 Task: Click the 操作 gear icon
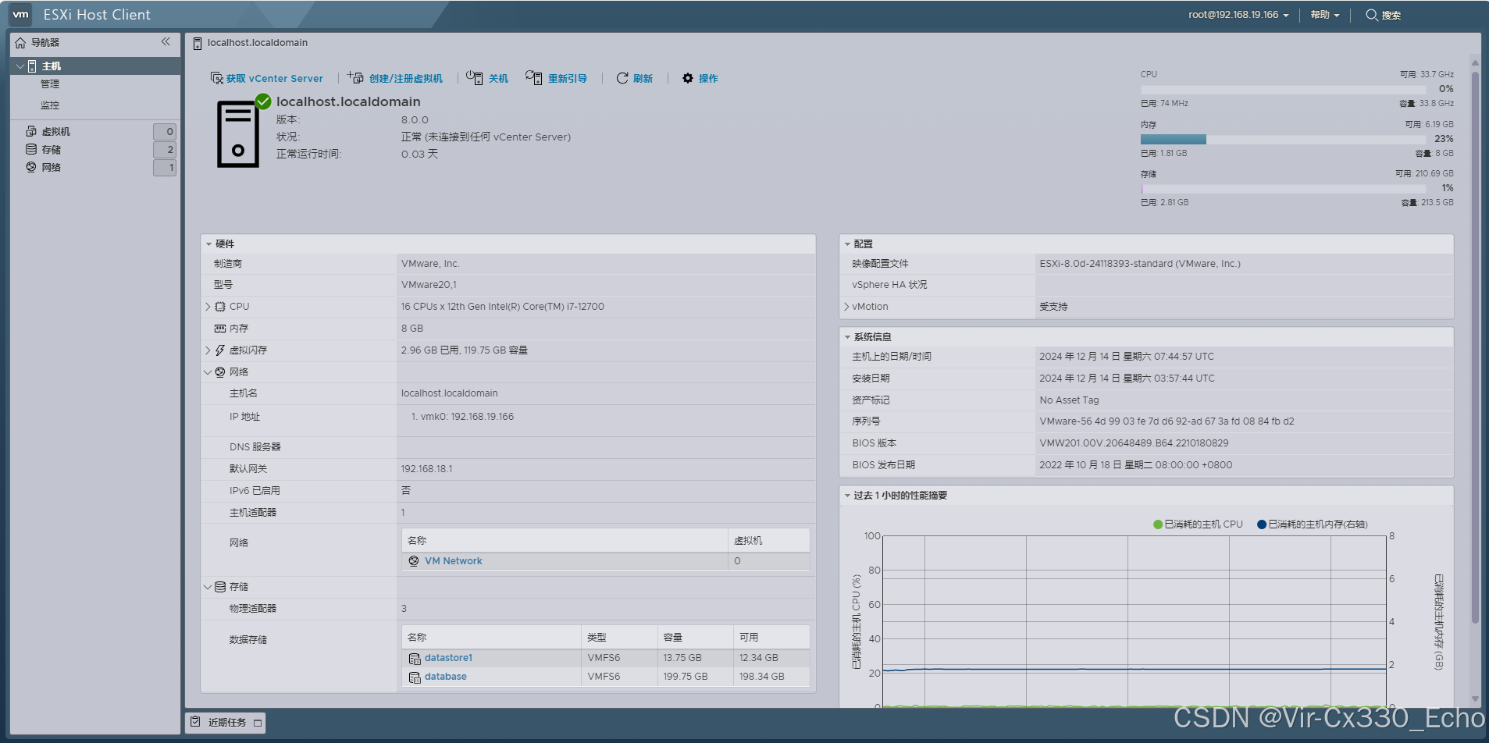point(688,78)
